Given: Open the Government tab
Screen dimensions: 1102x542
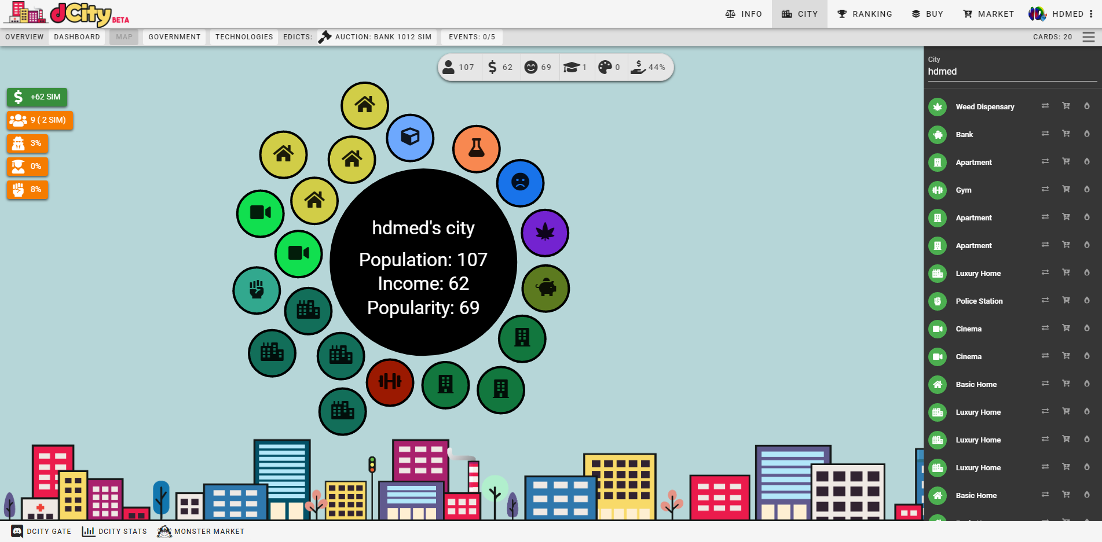Looking at the screenshot, I should click(174, 37).
